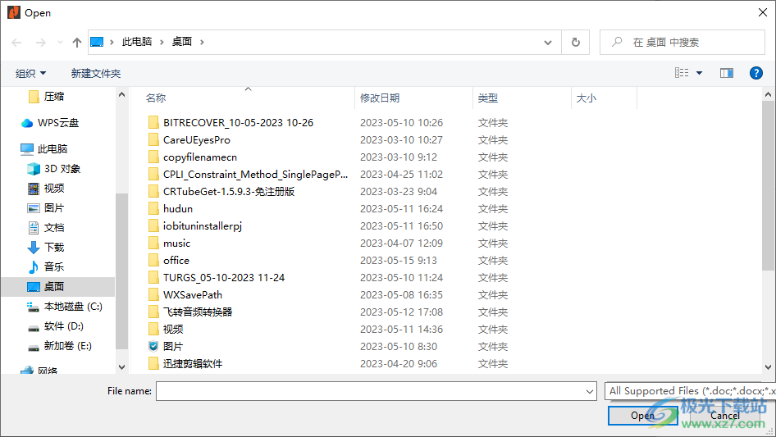Image resolution: width=776 pixels, height=437 pixels.
Task: Refresh the current folder view
Action: pos(576,43)
